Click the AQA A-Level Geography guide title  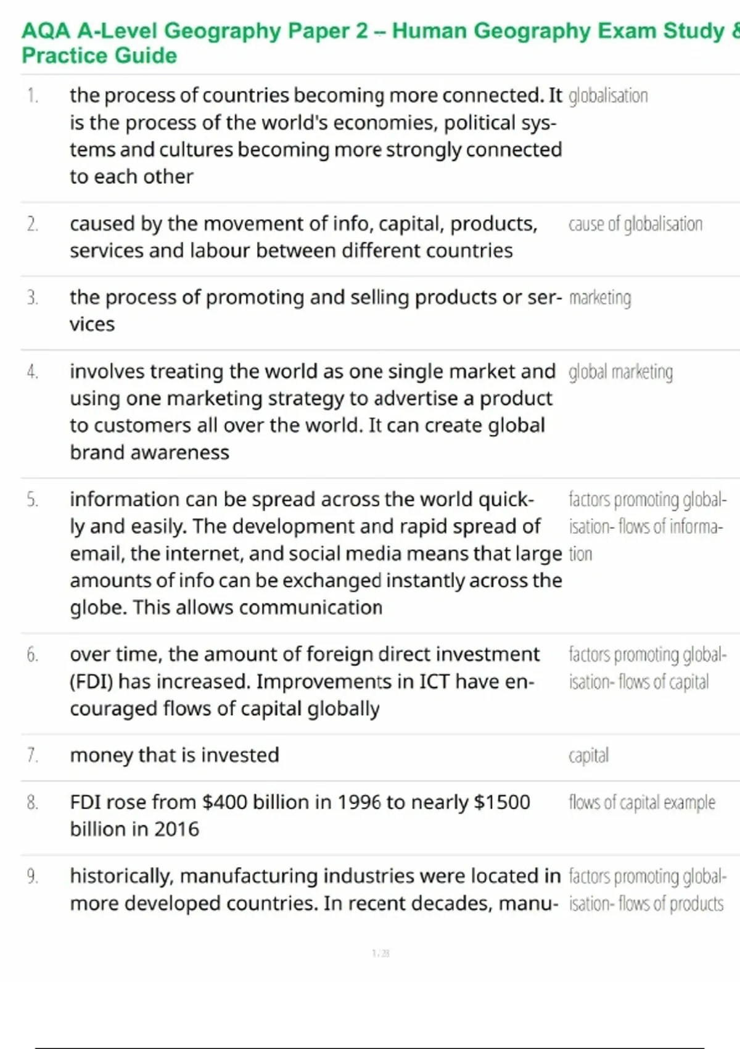click(x=370, y=43)
